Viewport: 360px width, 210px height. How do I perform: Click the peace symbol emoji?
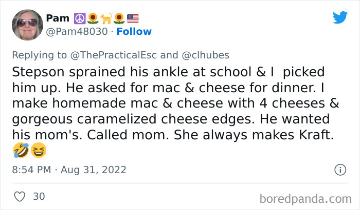(x=80, y=18)
